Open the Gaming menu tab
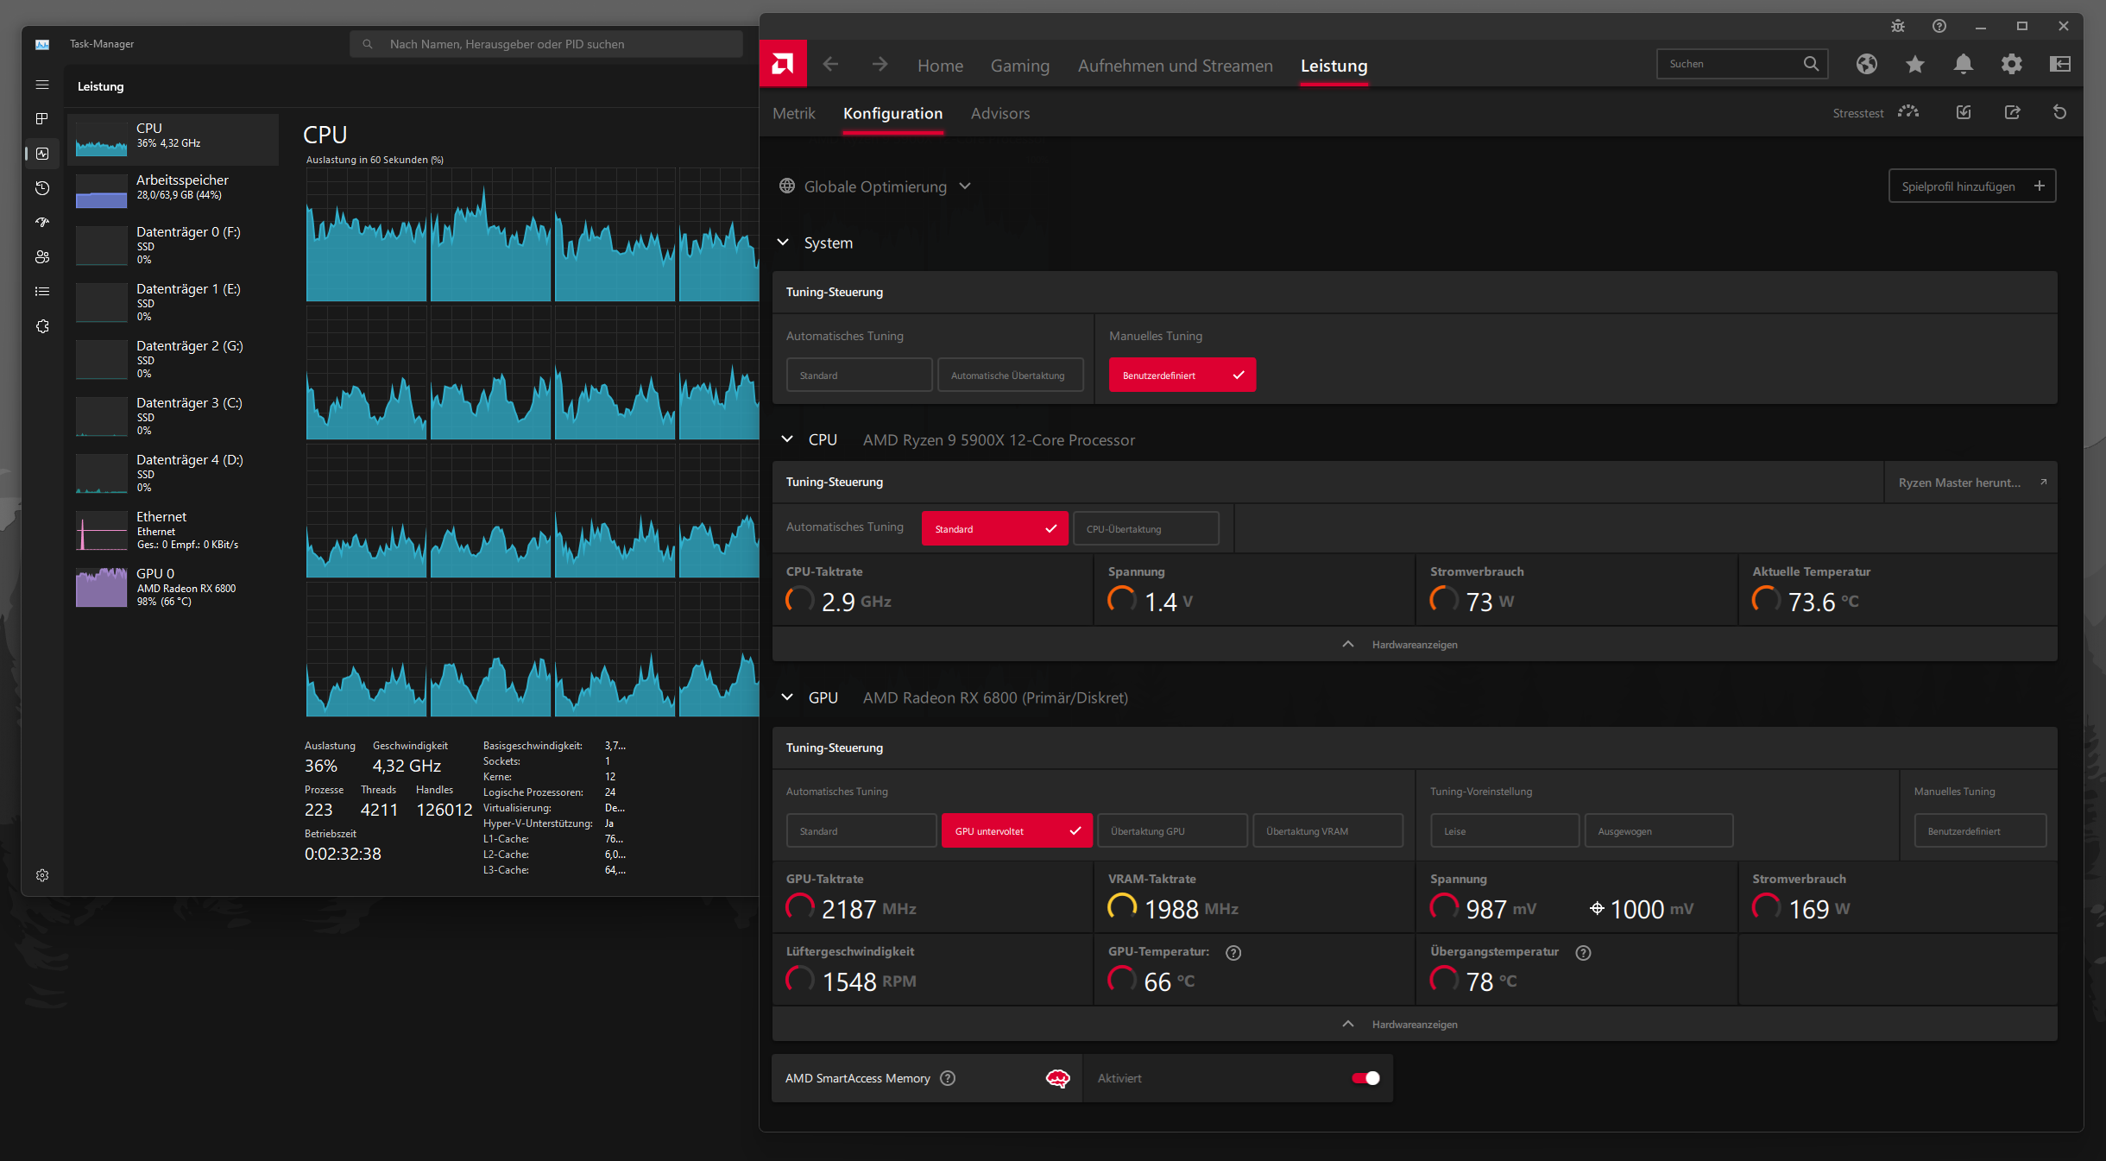This screenshot has height=1161, width=2106. coord(1019,66)
